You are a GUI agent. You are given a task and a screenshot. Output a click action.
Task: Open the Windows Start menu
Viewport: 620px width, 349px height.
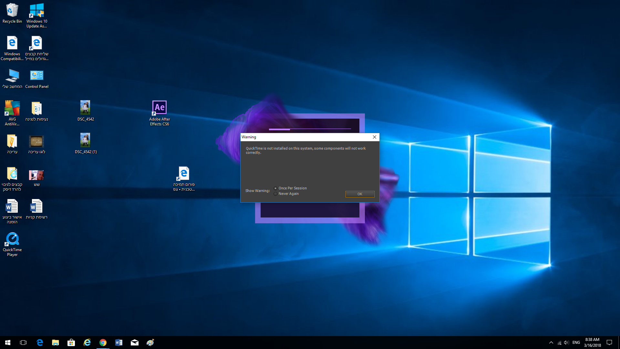[8, 343]
